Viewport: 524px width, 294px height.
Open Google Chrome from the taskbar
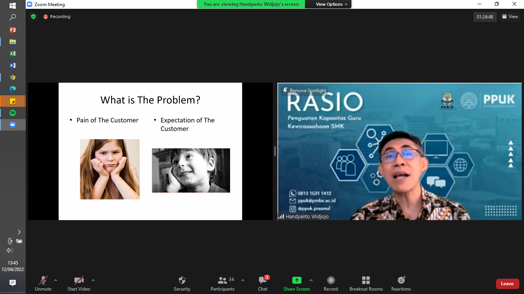pos(13,77)
